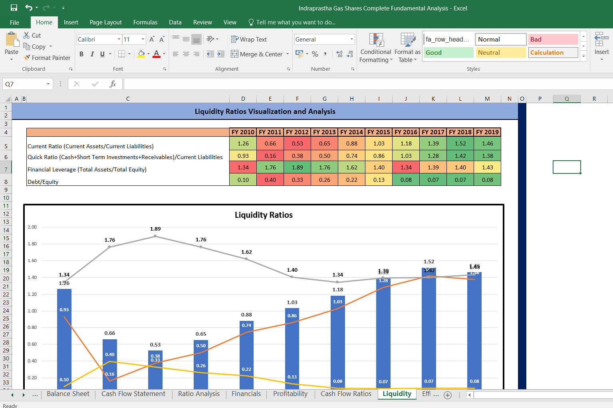
Task: Click the Insert cells icon
Action: click(x=601, y=39)
